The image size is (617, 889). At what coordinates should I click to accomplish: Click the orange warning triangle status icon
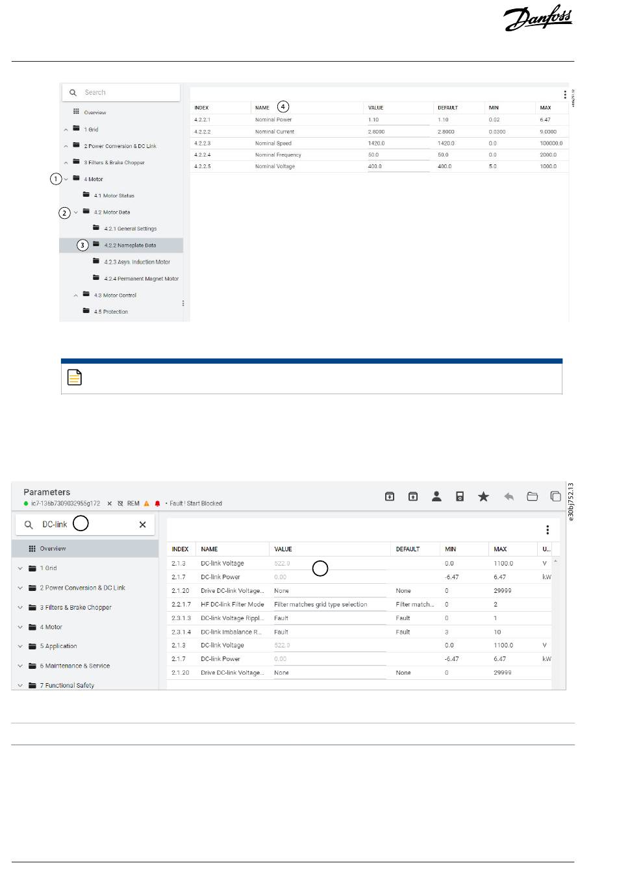(x=147, y=503)
